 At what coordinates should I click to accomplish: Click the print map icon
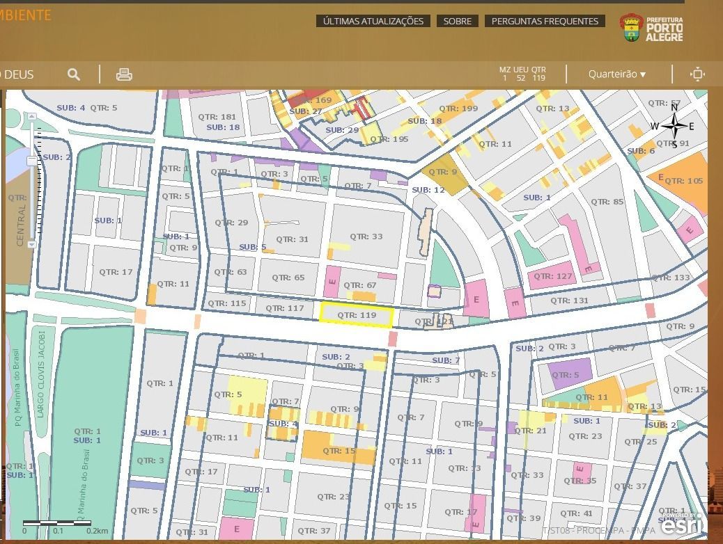124,74
